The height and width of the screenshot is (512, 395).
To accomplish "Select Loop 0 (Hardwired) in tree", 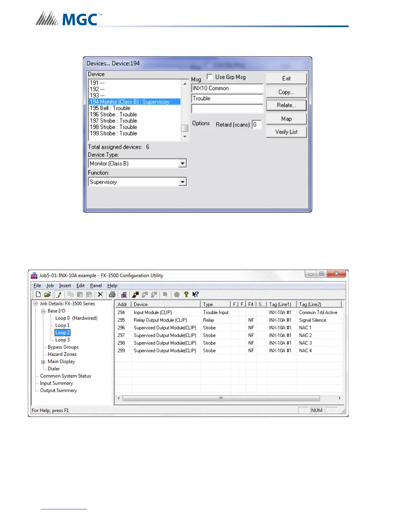I will pos(76,318).
